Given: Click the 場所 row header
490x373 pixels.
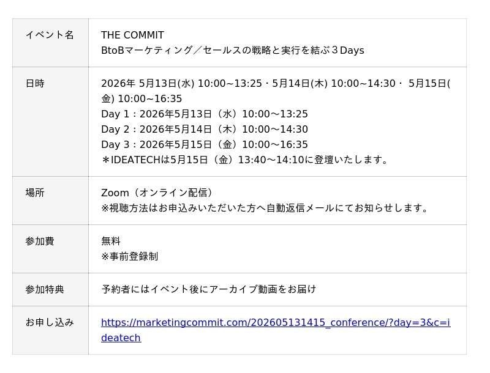Looking at the screenshot, I should 35,193.
